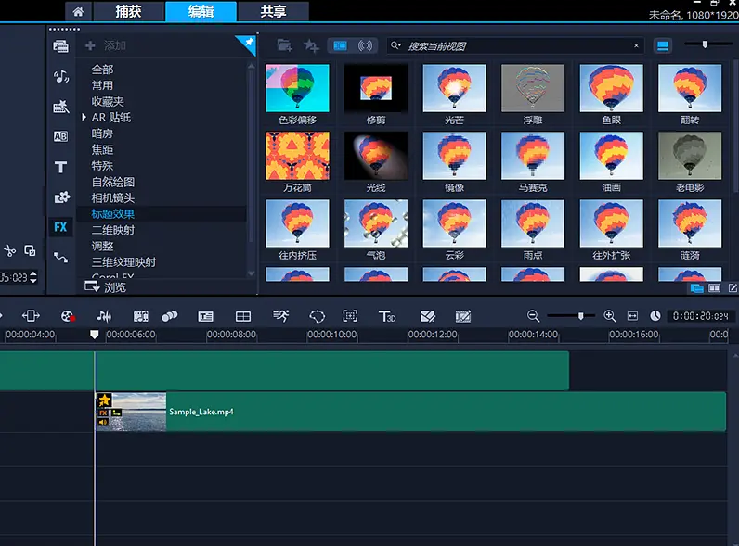Open the Sound/Audio library icon

[60, 76]
